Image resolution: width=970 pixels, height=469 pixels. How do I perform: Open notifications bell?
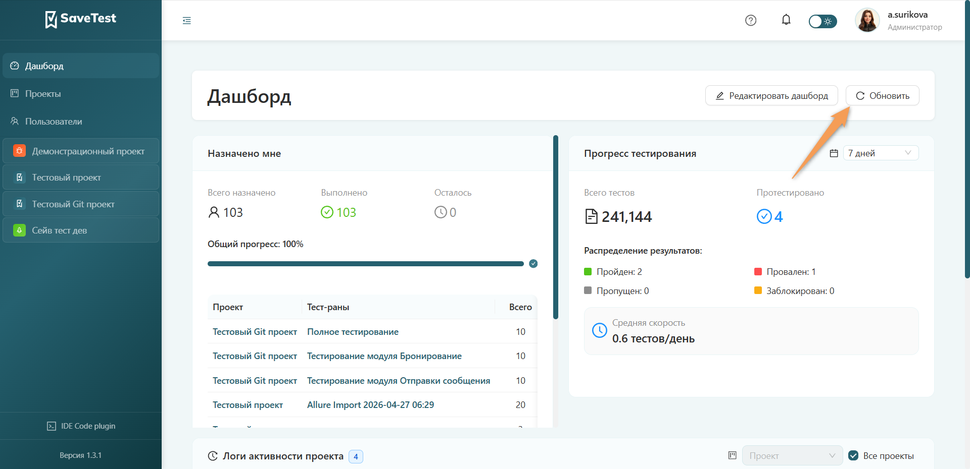point(786,20)
